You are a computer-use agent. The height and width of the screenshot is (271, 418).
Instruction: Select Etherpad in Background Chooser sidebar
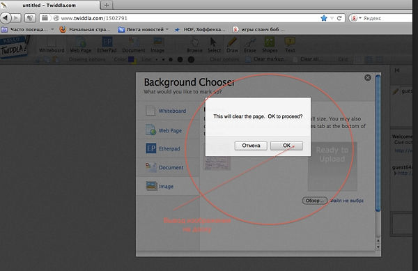click(168, 148)
